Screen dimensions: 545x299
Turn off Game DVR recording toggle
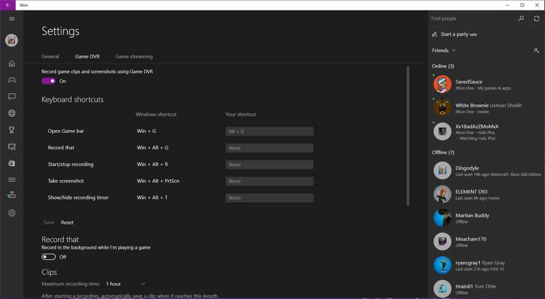(48, 81)
